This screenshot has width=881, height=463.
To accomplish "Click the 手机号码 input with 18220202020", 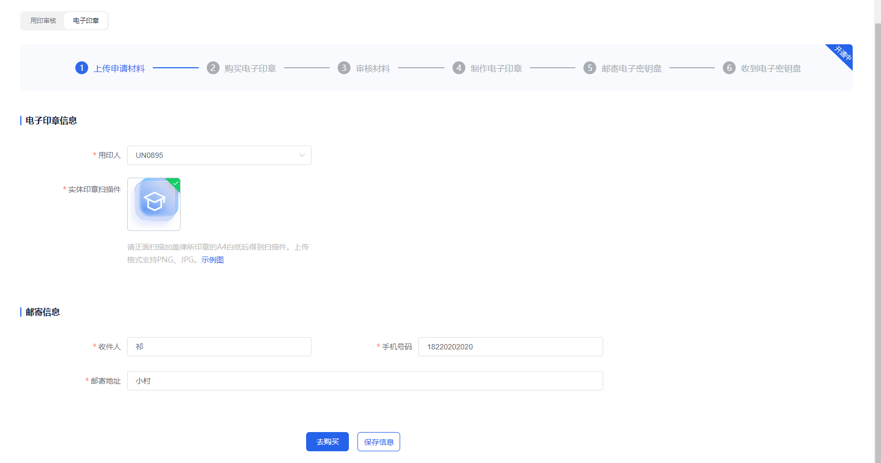I will pos(511,347).
